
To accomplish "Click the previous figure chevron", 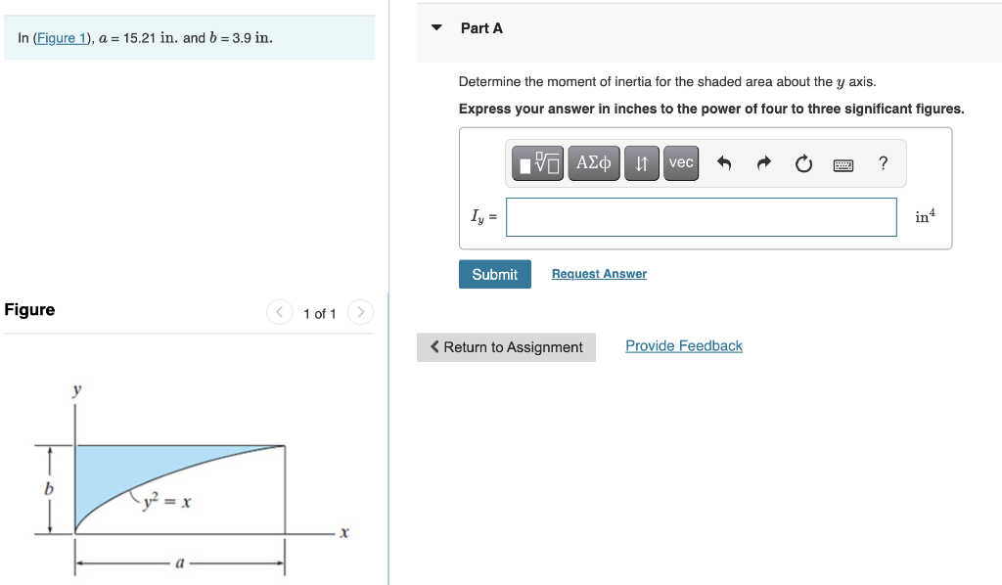I will click(279, 312).
